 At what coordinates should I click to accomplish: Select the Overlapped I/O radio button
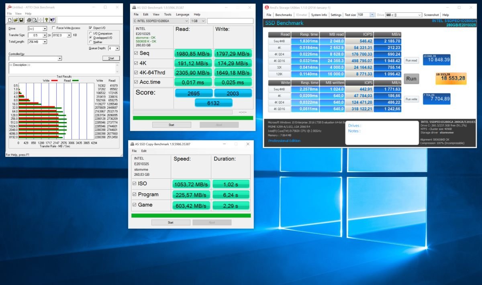click(91, 38)
